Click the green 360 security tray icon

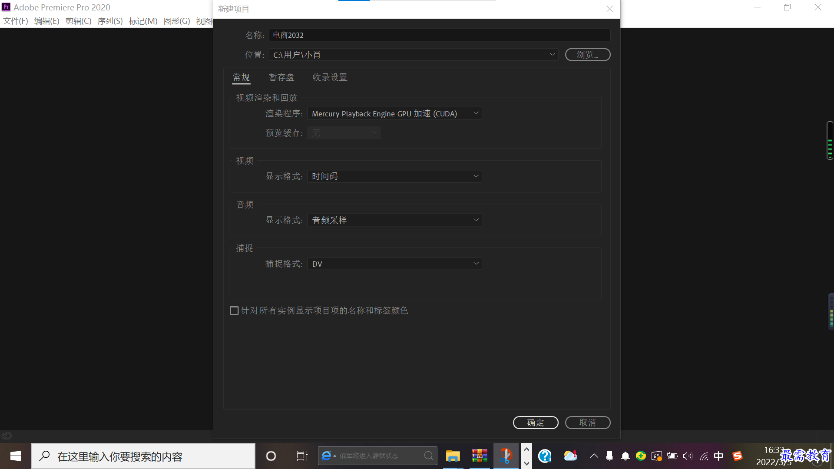pyautogui.click(x=641, y=456)
